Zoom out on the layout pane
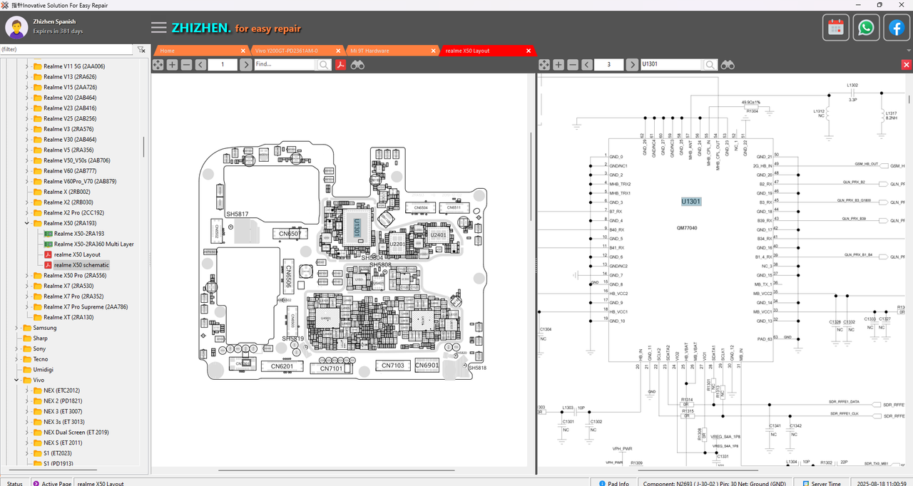 186,65
